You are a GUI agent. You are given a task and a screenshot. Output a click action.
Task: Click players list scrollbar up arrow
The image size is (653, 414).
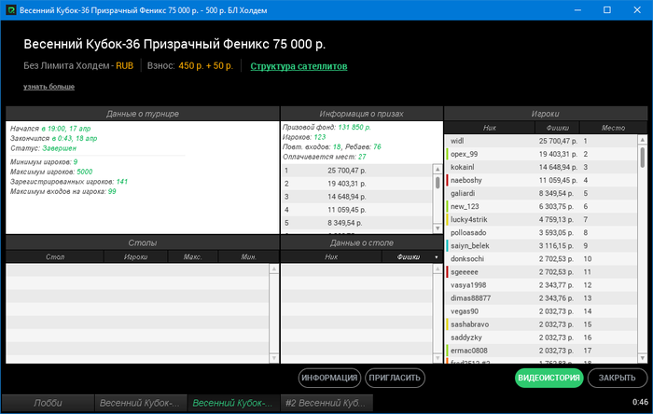tap(642, 140)
